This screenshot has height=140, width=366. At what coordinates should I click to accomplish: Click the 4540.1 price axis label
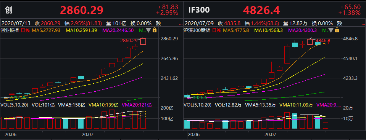click(x=351, y=58)
